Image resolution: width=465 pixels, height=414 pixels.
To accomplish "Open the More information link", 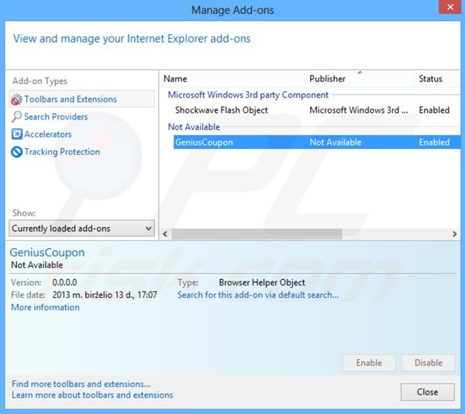I will [45, 307].
